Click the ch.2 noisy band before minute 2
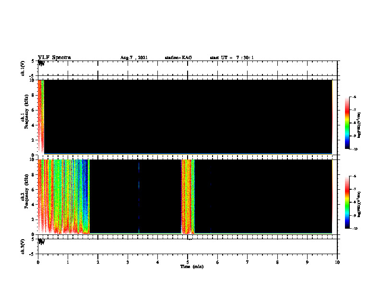Screen dimensions: 380x294 (64, 196)
